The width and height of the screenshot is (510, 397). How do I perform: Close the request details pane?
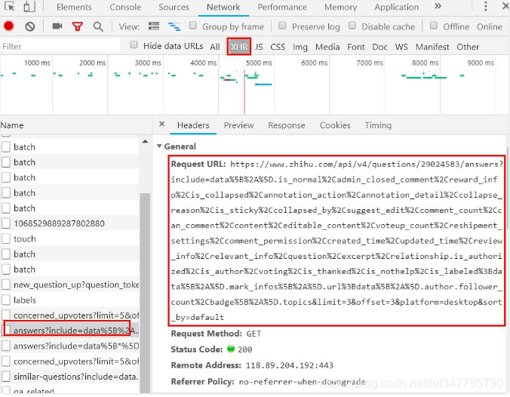tap(162, 124)
